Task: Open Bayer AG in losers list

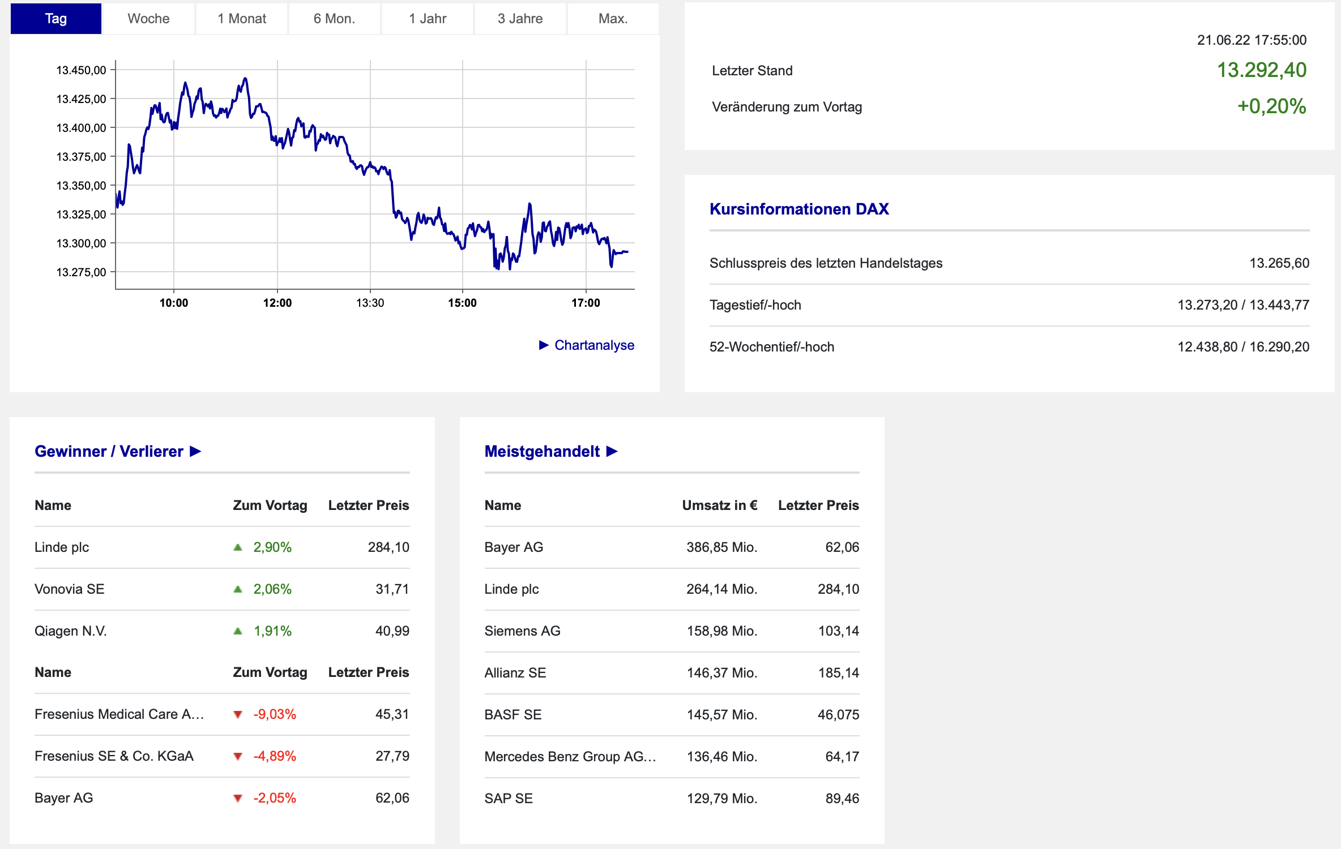Action: tap(64, 798)
